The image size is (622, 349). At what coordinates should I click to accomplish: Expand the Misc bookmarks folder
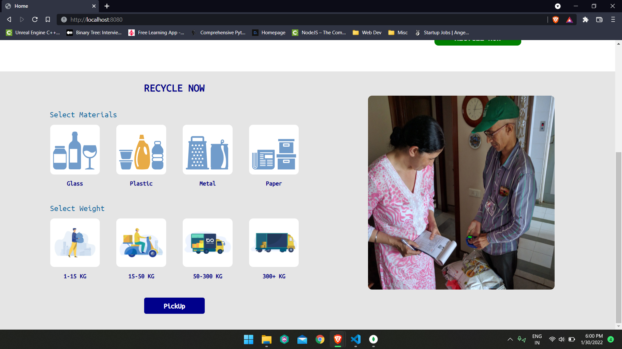[398, 33]
